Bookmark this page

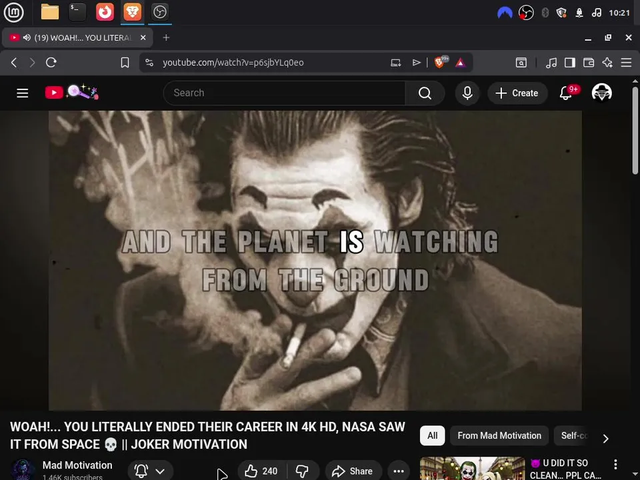[x=125, y=63]
